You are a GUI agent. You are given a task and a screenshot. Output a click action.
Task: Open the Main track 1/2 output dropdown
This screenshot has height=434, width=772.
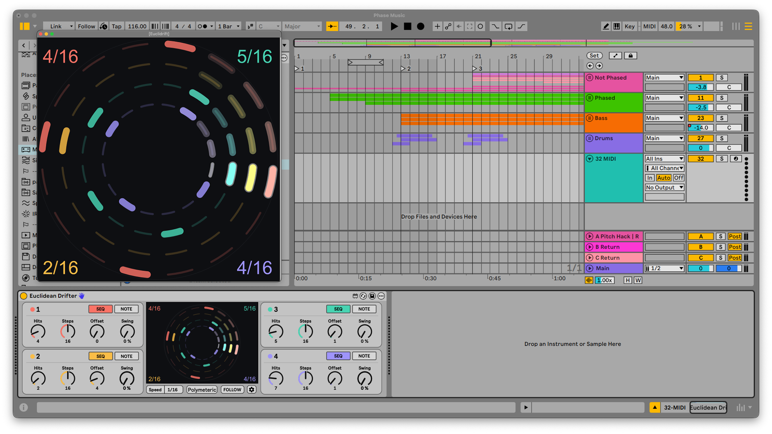coord(664,268)
